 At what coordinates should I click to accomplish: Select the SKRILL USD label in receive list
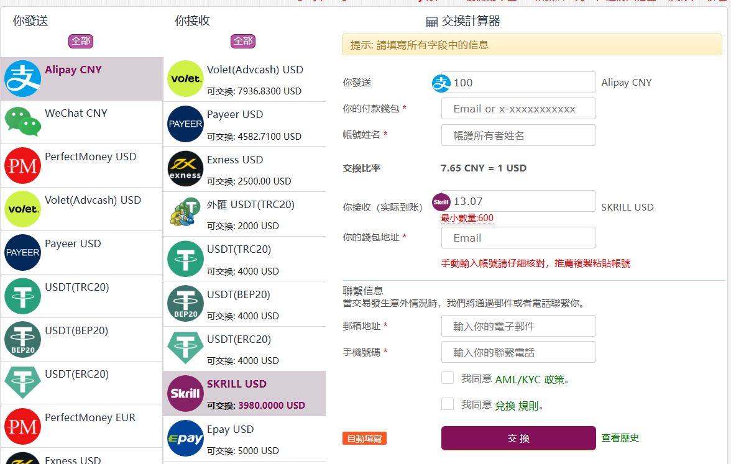[x=237, y=384]
